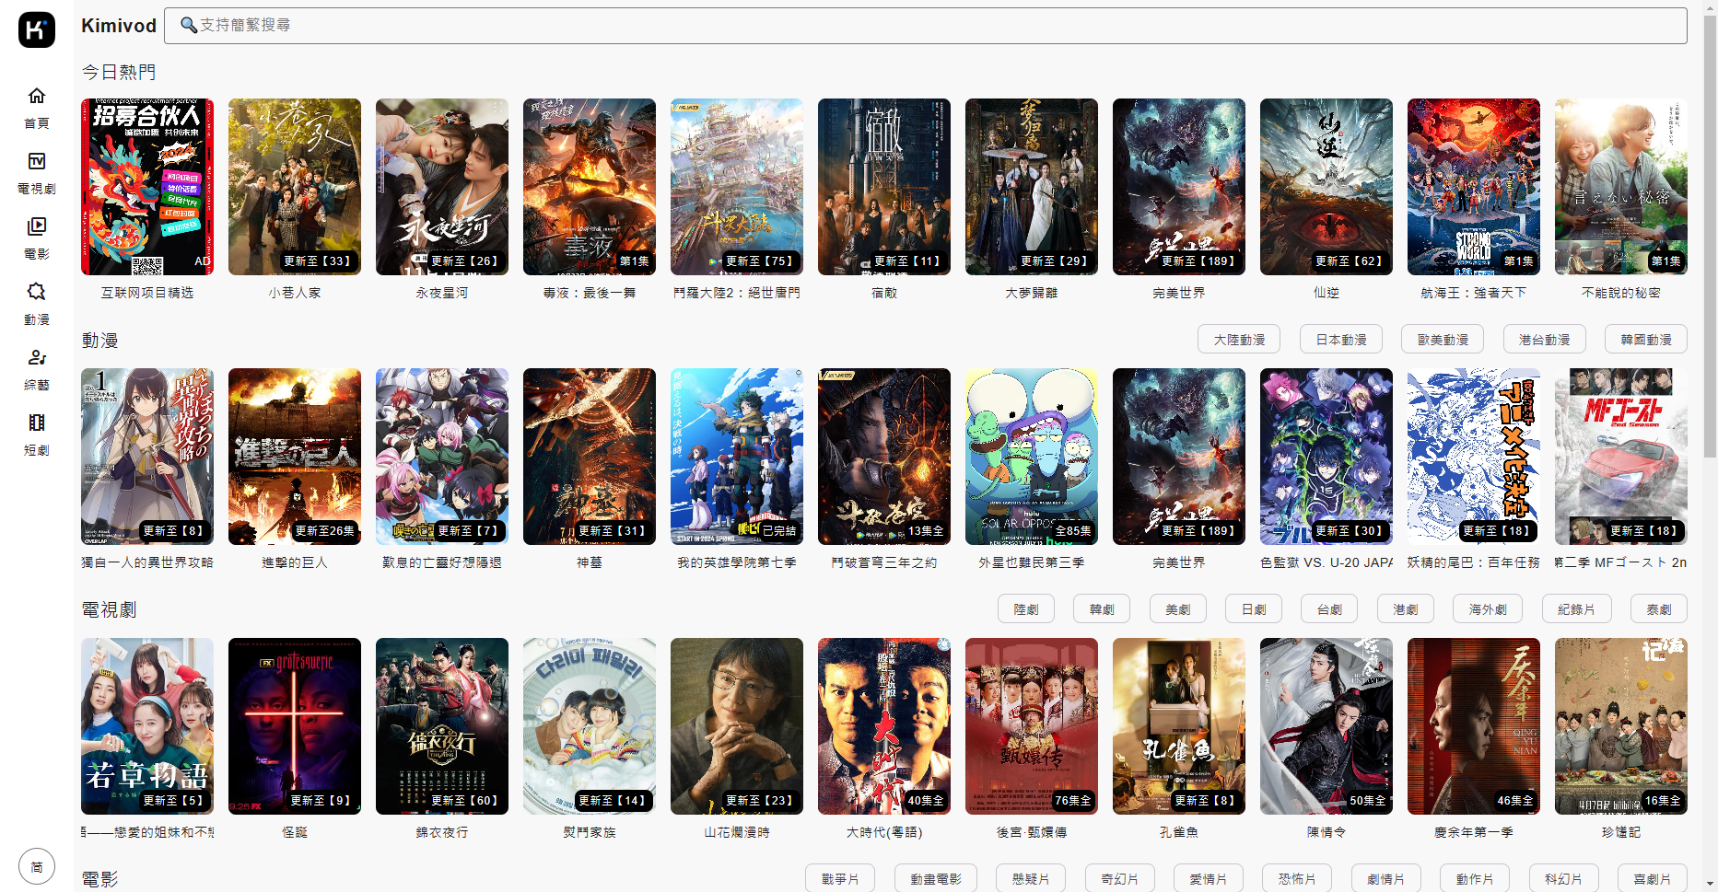The height and width of the screenshot is (892, 1718).
Task: Open 航海王：強者天下 poster
Action: [x=1474, y=187]
